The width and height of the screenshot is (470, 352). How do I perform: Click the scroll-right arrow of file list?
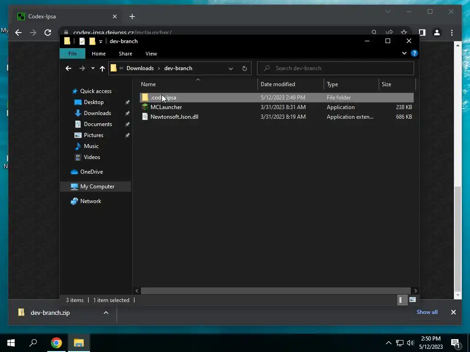point(415,291)
